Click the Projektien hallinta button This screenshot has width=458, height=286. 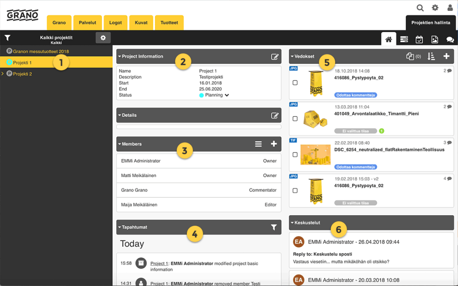[x=431, y=23]
